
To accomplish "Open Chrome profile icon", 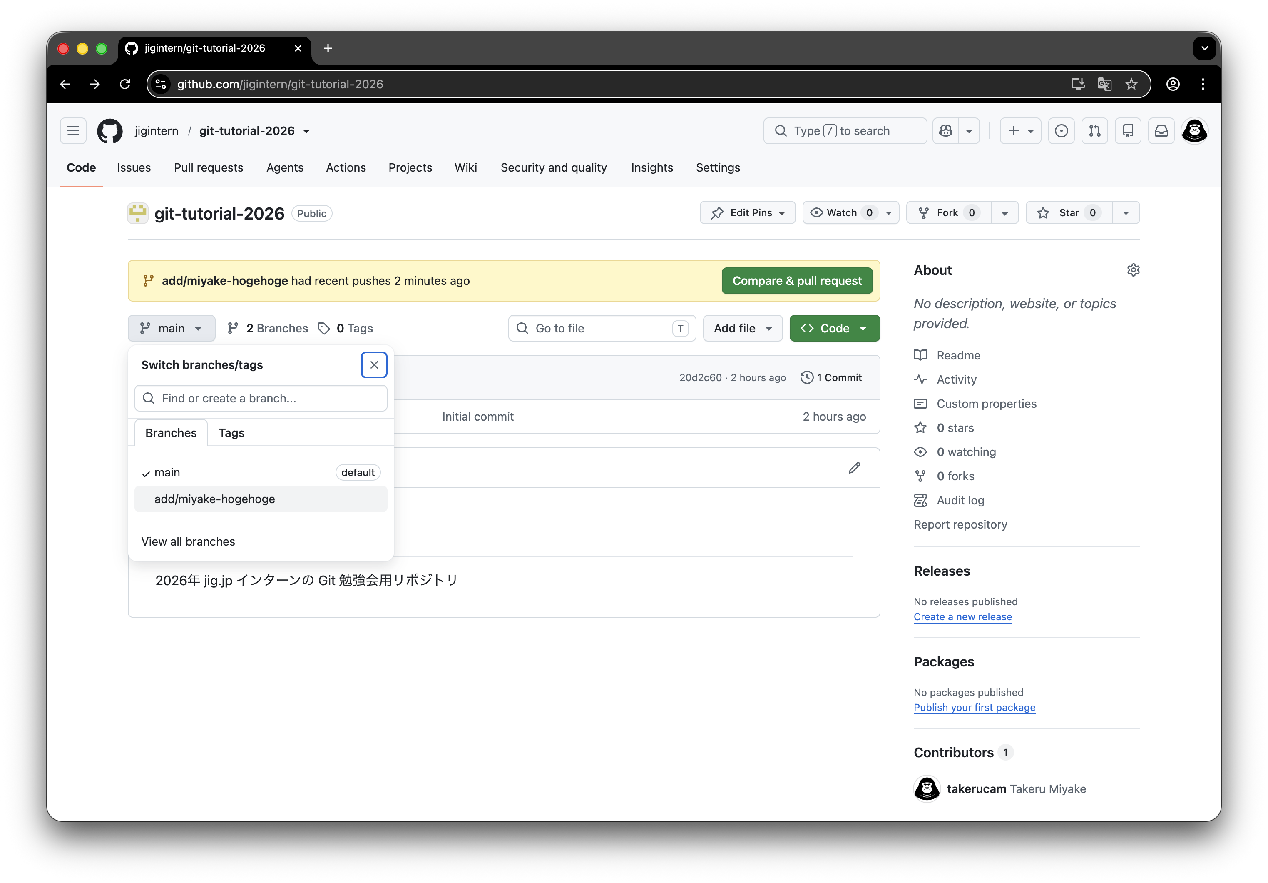I will 1173,84.
